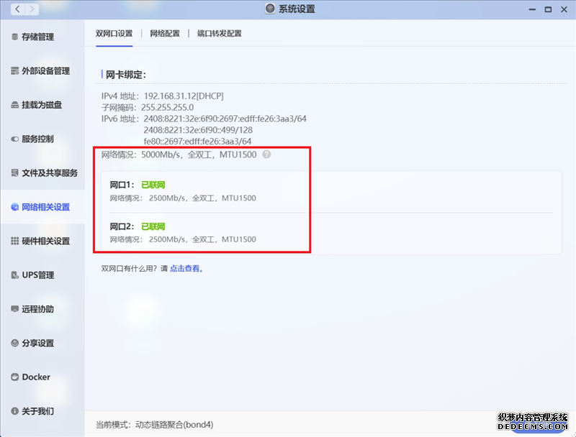Open 点击查看 link about dual network ports

tap(186, 269)
